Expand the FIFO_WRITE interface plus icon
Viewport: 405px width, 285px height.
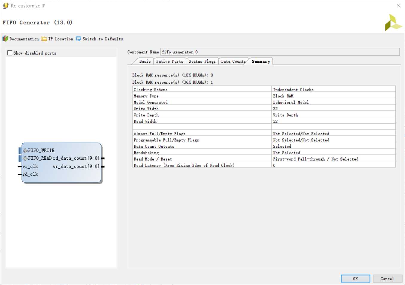coord(25,151)
